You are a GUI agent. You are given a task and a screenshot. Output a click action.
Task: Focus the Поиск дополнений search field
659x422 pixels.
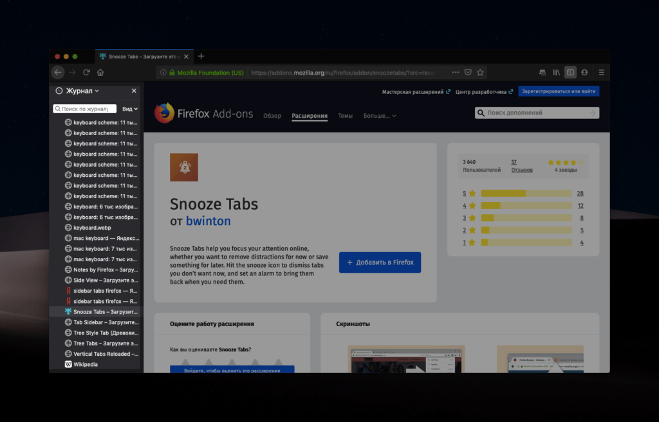tap(537, 113)
